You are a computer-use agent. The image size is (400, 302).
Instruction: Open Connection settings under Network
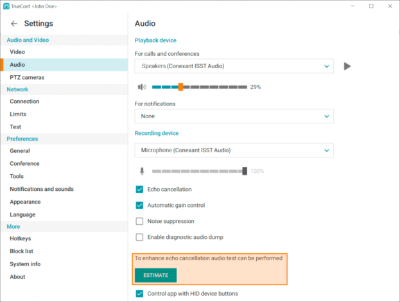click(64, 102)
